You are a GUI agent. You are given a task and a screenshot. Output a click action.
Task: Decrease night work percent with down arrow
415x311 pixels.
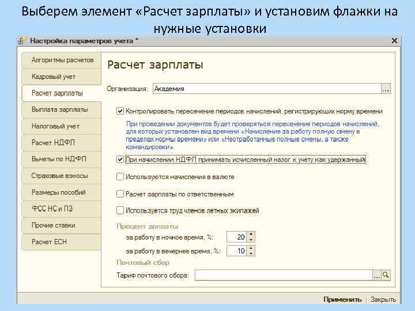(x=251, y=240)
